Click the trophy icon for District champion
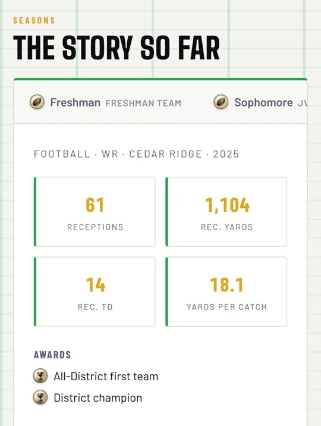 click(40, 397)
